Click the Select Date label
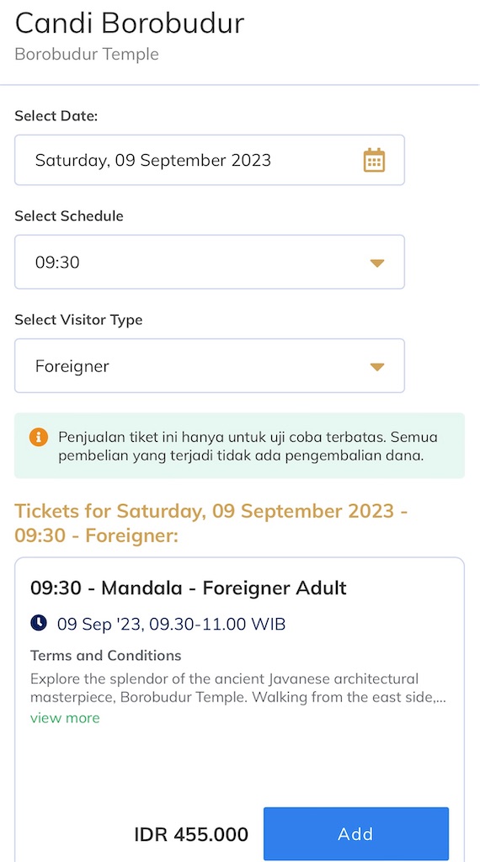The image size is (480, 862). tap(56, 116)
